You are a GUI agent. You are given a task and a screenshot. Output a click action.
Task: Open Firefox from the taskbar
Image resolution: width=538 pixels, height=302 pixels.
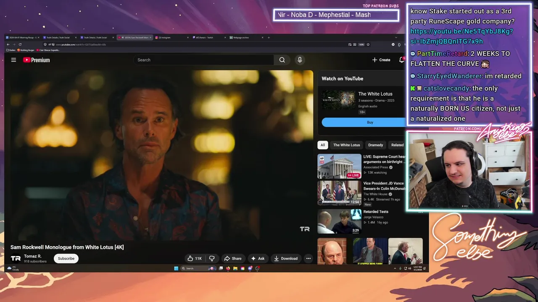[228, 268]
